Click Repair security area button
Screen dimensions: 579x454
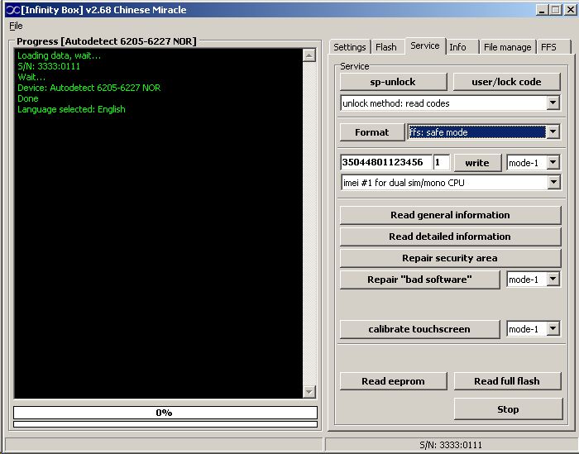coord(450,258)
